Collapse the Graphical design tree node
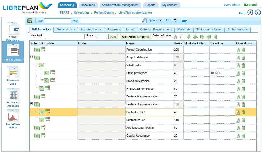The image size is (263, 153). pyautogui.click(x=32, y=57)
